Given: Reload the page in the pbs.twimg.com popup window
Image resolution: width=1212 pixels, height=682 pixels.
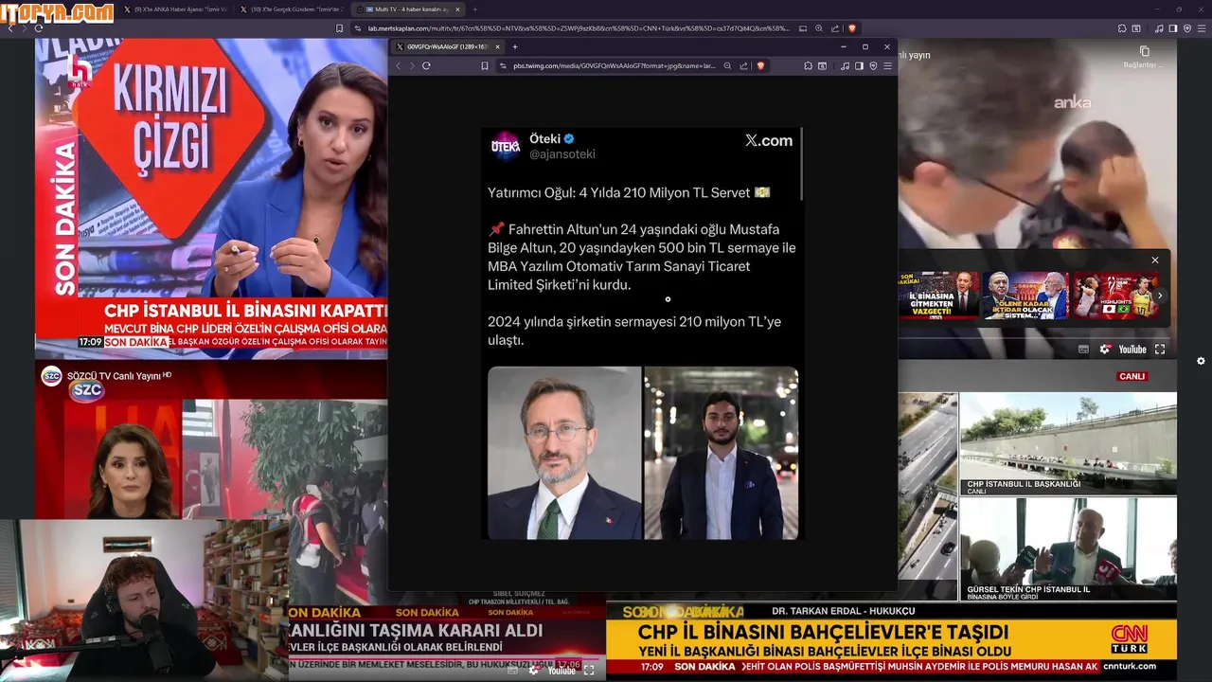Looking at the screenshot, I should (x=426, y=65).
